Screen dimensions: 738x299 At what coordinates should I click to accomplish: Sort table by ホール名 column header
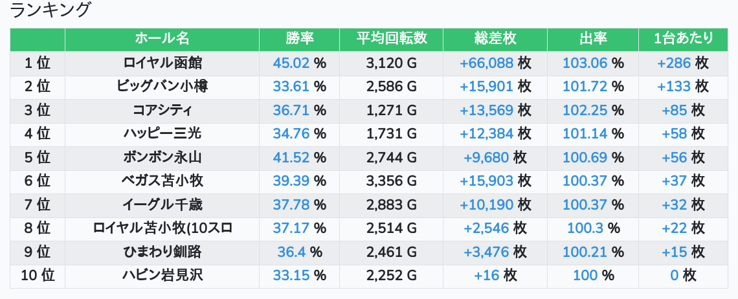click(162, 39)
